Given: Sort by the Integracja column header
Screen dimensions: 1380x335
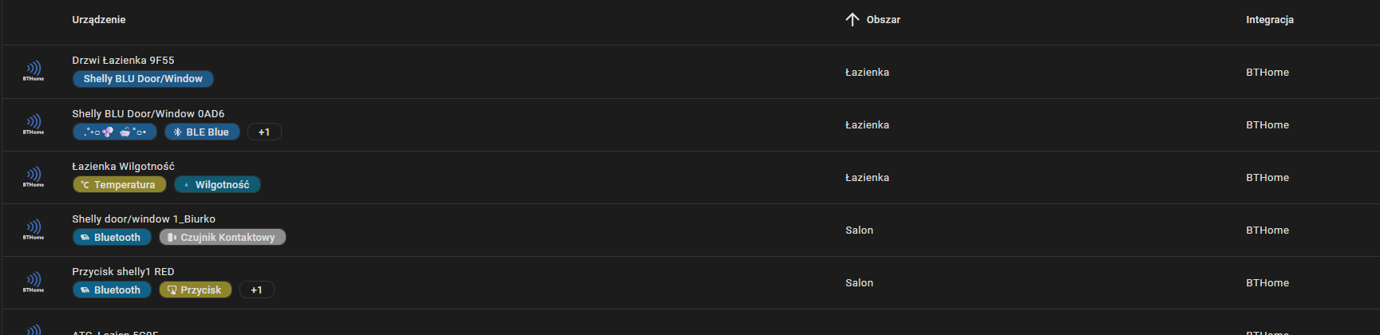Looking at the screenshot, I should [x=1269, y=20].
